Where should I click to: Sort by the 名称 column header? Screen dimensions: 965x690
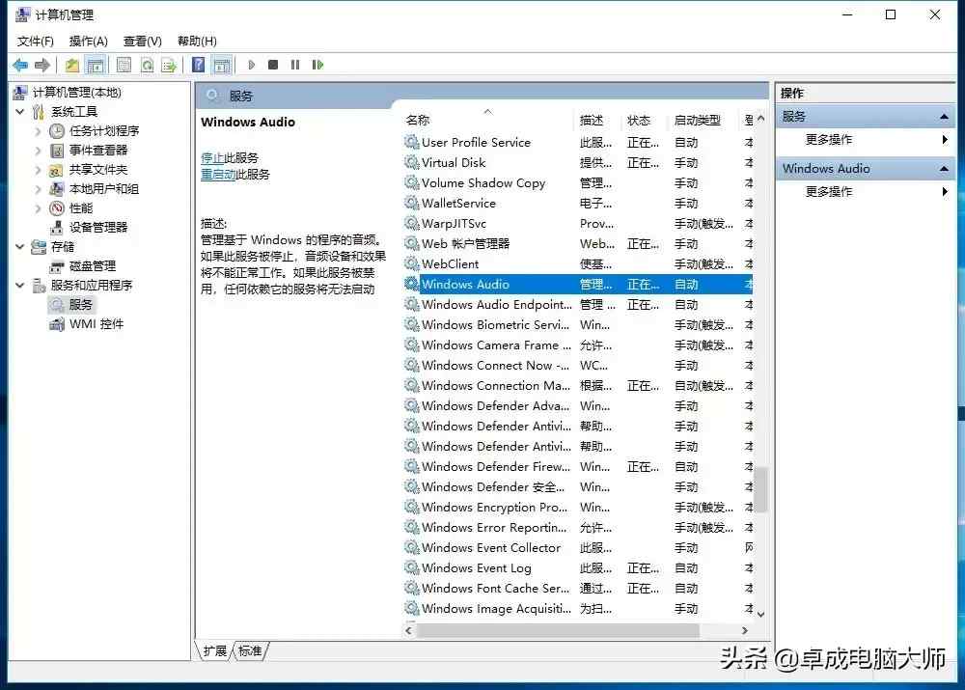[488, 120]
